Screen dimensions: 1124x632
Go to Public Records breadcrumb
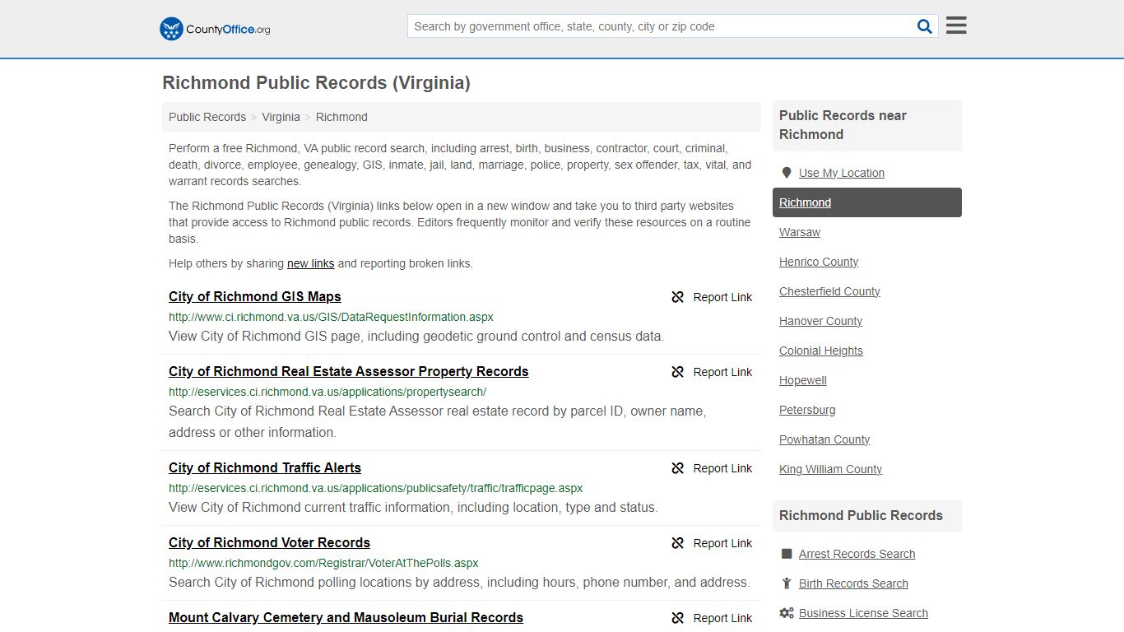click(207, 117)
